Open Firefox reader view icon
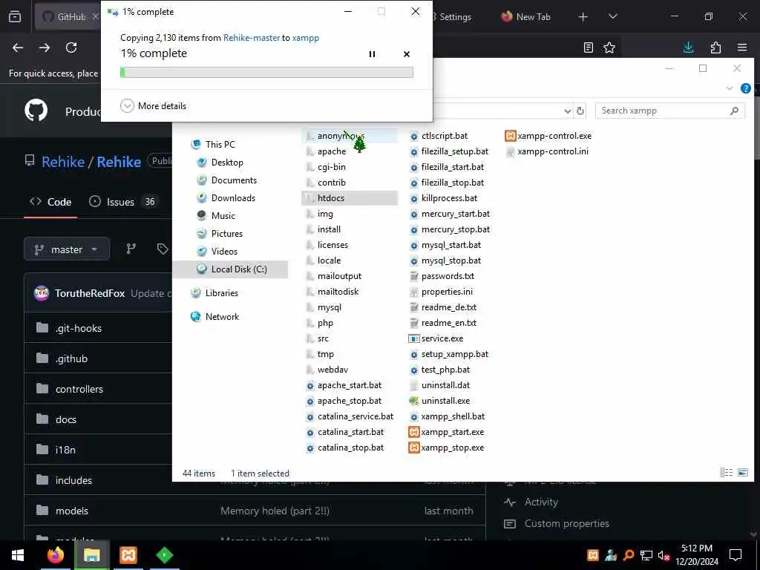760x570 pixels. coord(588,47)
